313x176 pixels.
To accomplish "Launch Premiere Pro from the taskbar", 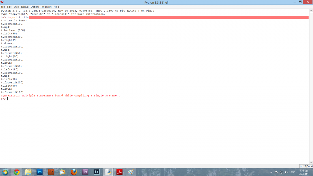I will tap(85, 172).
